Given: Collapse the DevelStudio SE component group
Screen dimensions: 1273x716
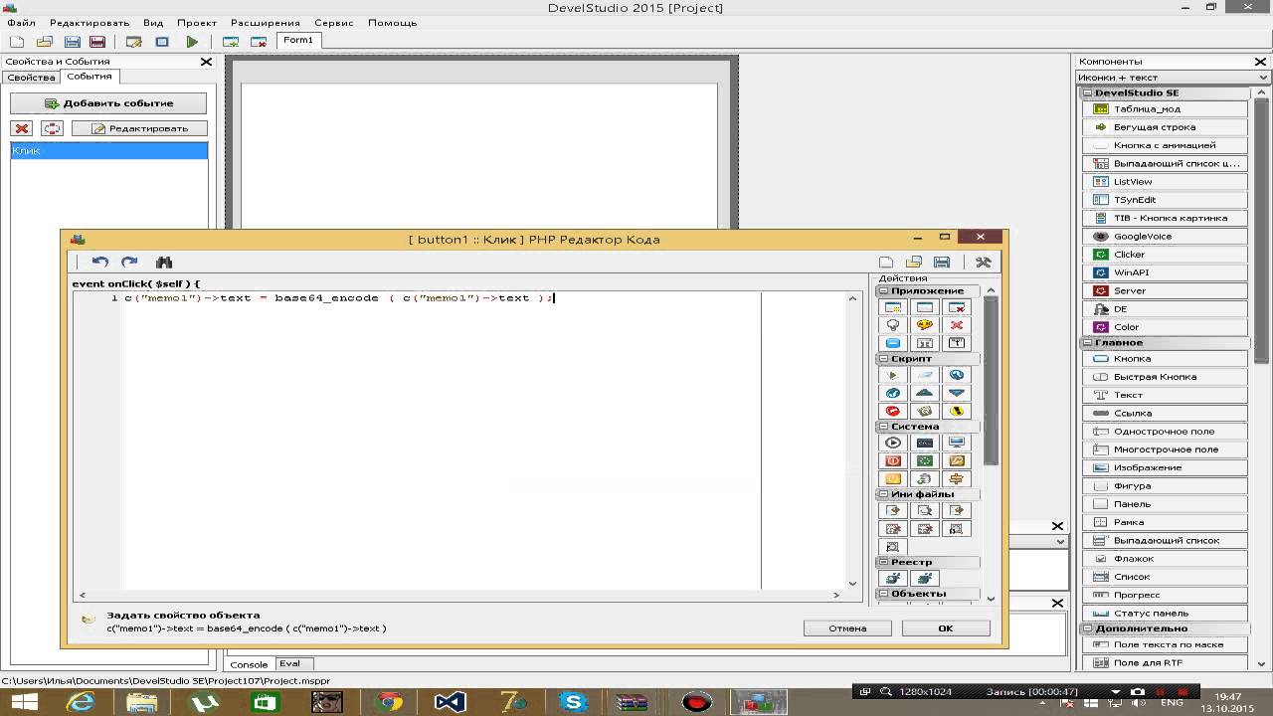Looking at the screenshot, I should click(x=1087, y=92).
